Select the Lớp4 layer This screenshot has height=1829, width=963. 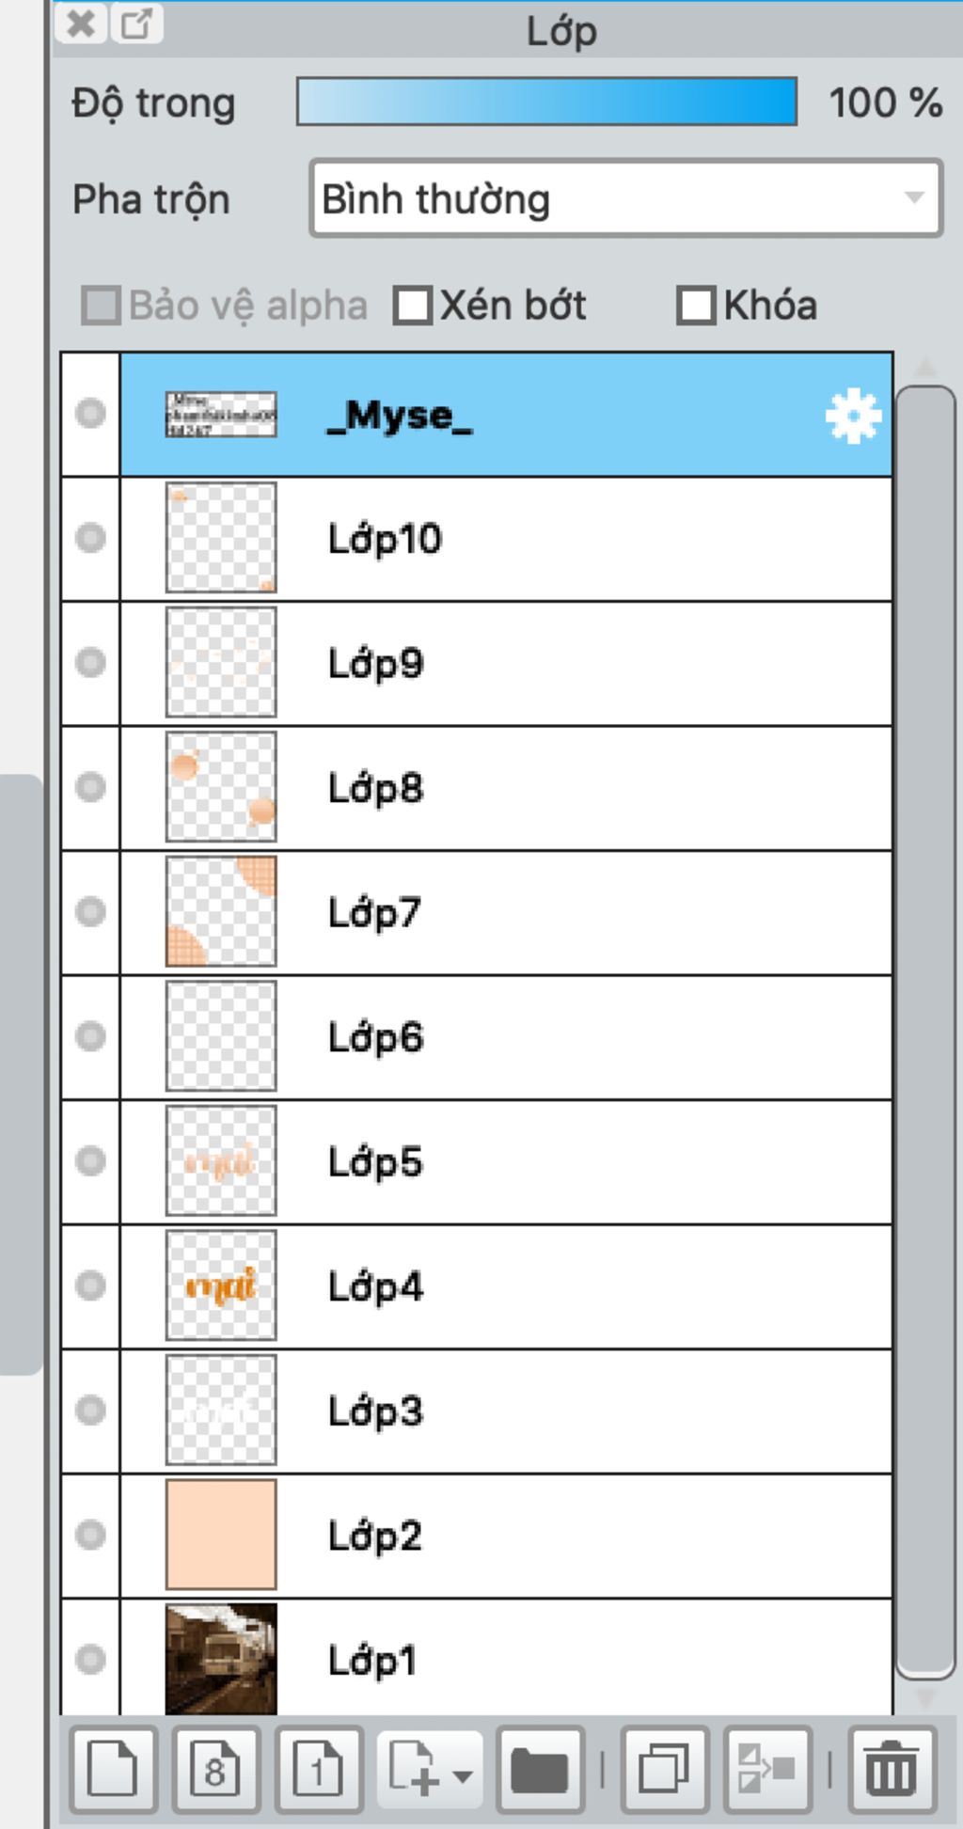564,1285
